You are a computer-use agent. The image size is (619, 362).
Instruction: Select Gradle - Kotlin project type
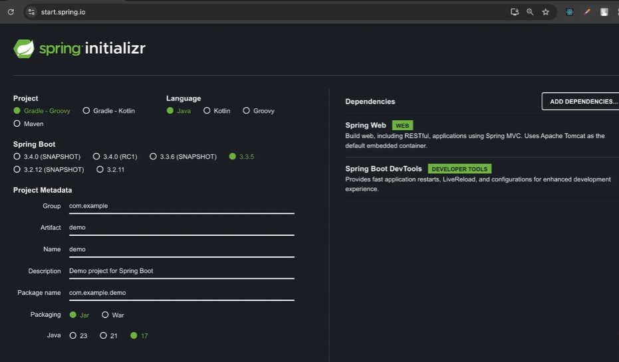point(109,111)
